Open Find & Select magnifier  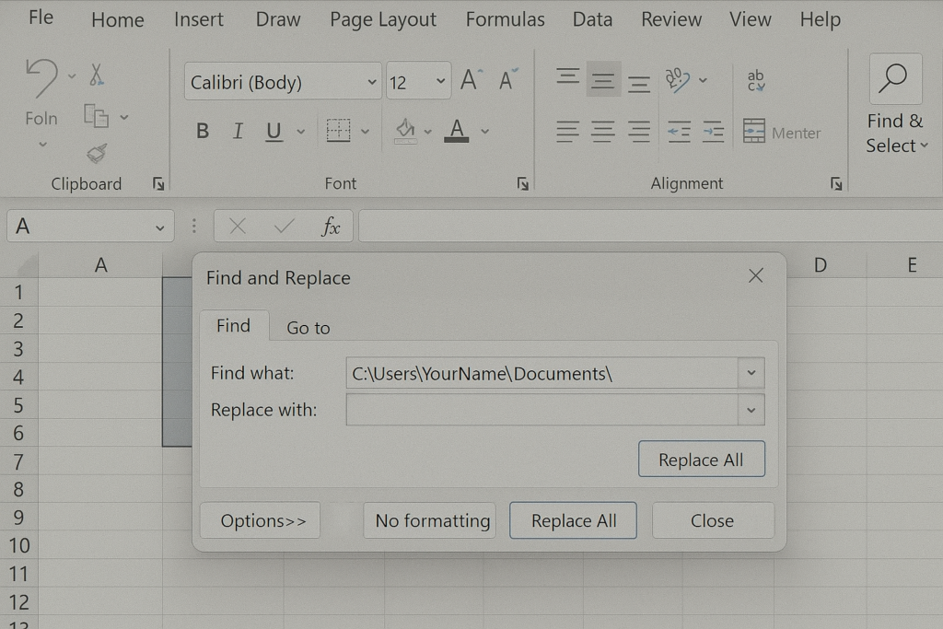[x=895, y=79]
